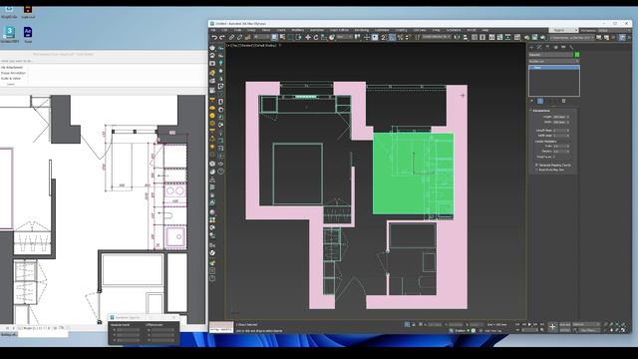Click the Top viewport view label
638x359 pixels.
(x=234, y=46)
